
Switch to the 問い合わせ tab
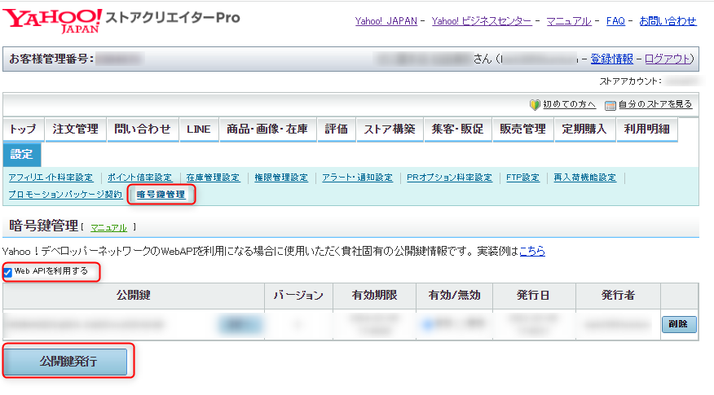click(x=143, y=129)
